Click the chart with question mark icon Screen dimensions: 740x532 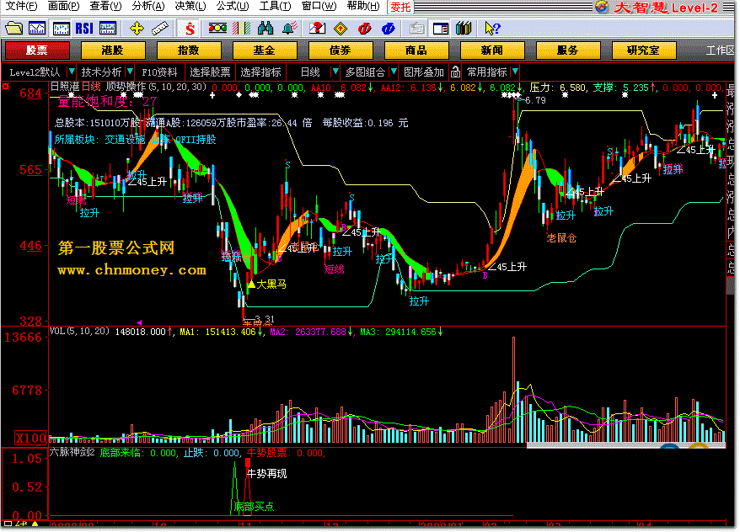click(x=317, y=29)
